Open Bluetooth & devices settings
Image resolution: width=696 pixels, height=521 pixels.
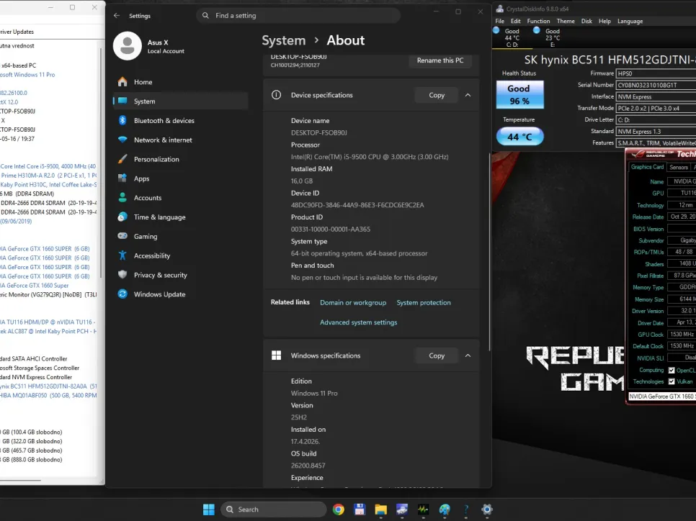tap(180, 121)
